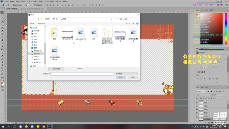Open layer filter 类型 dropdown
The width and height of the screenshot is (229, 129).
pyautogui.click(x=201, y=91)
